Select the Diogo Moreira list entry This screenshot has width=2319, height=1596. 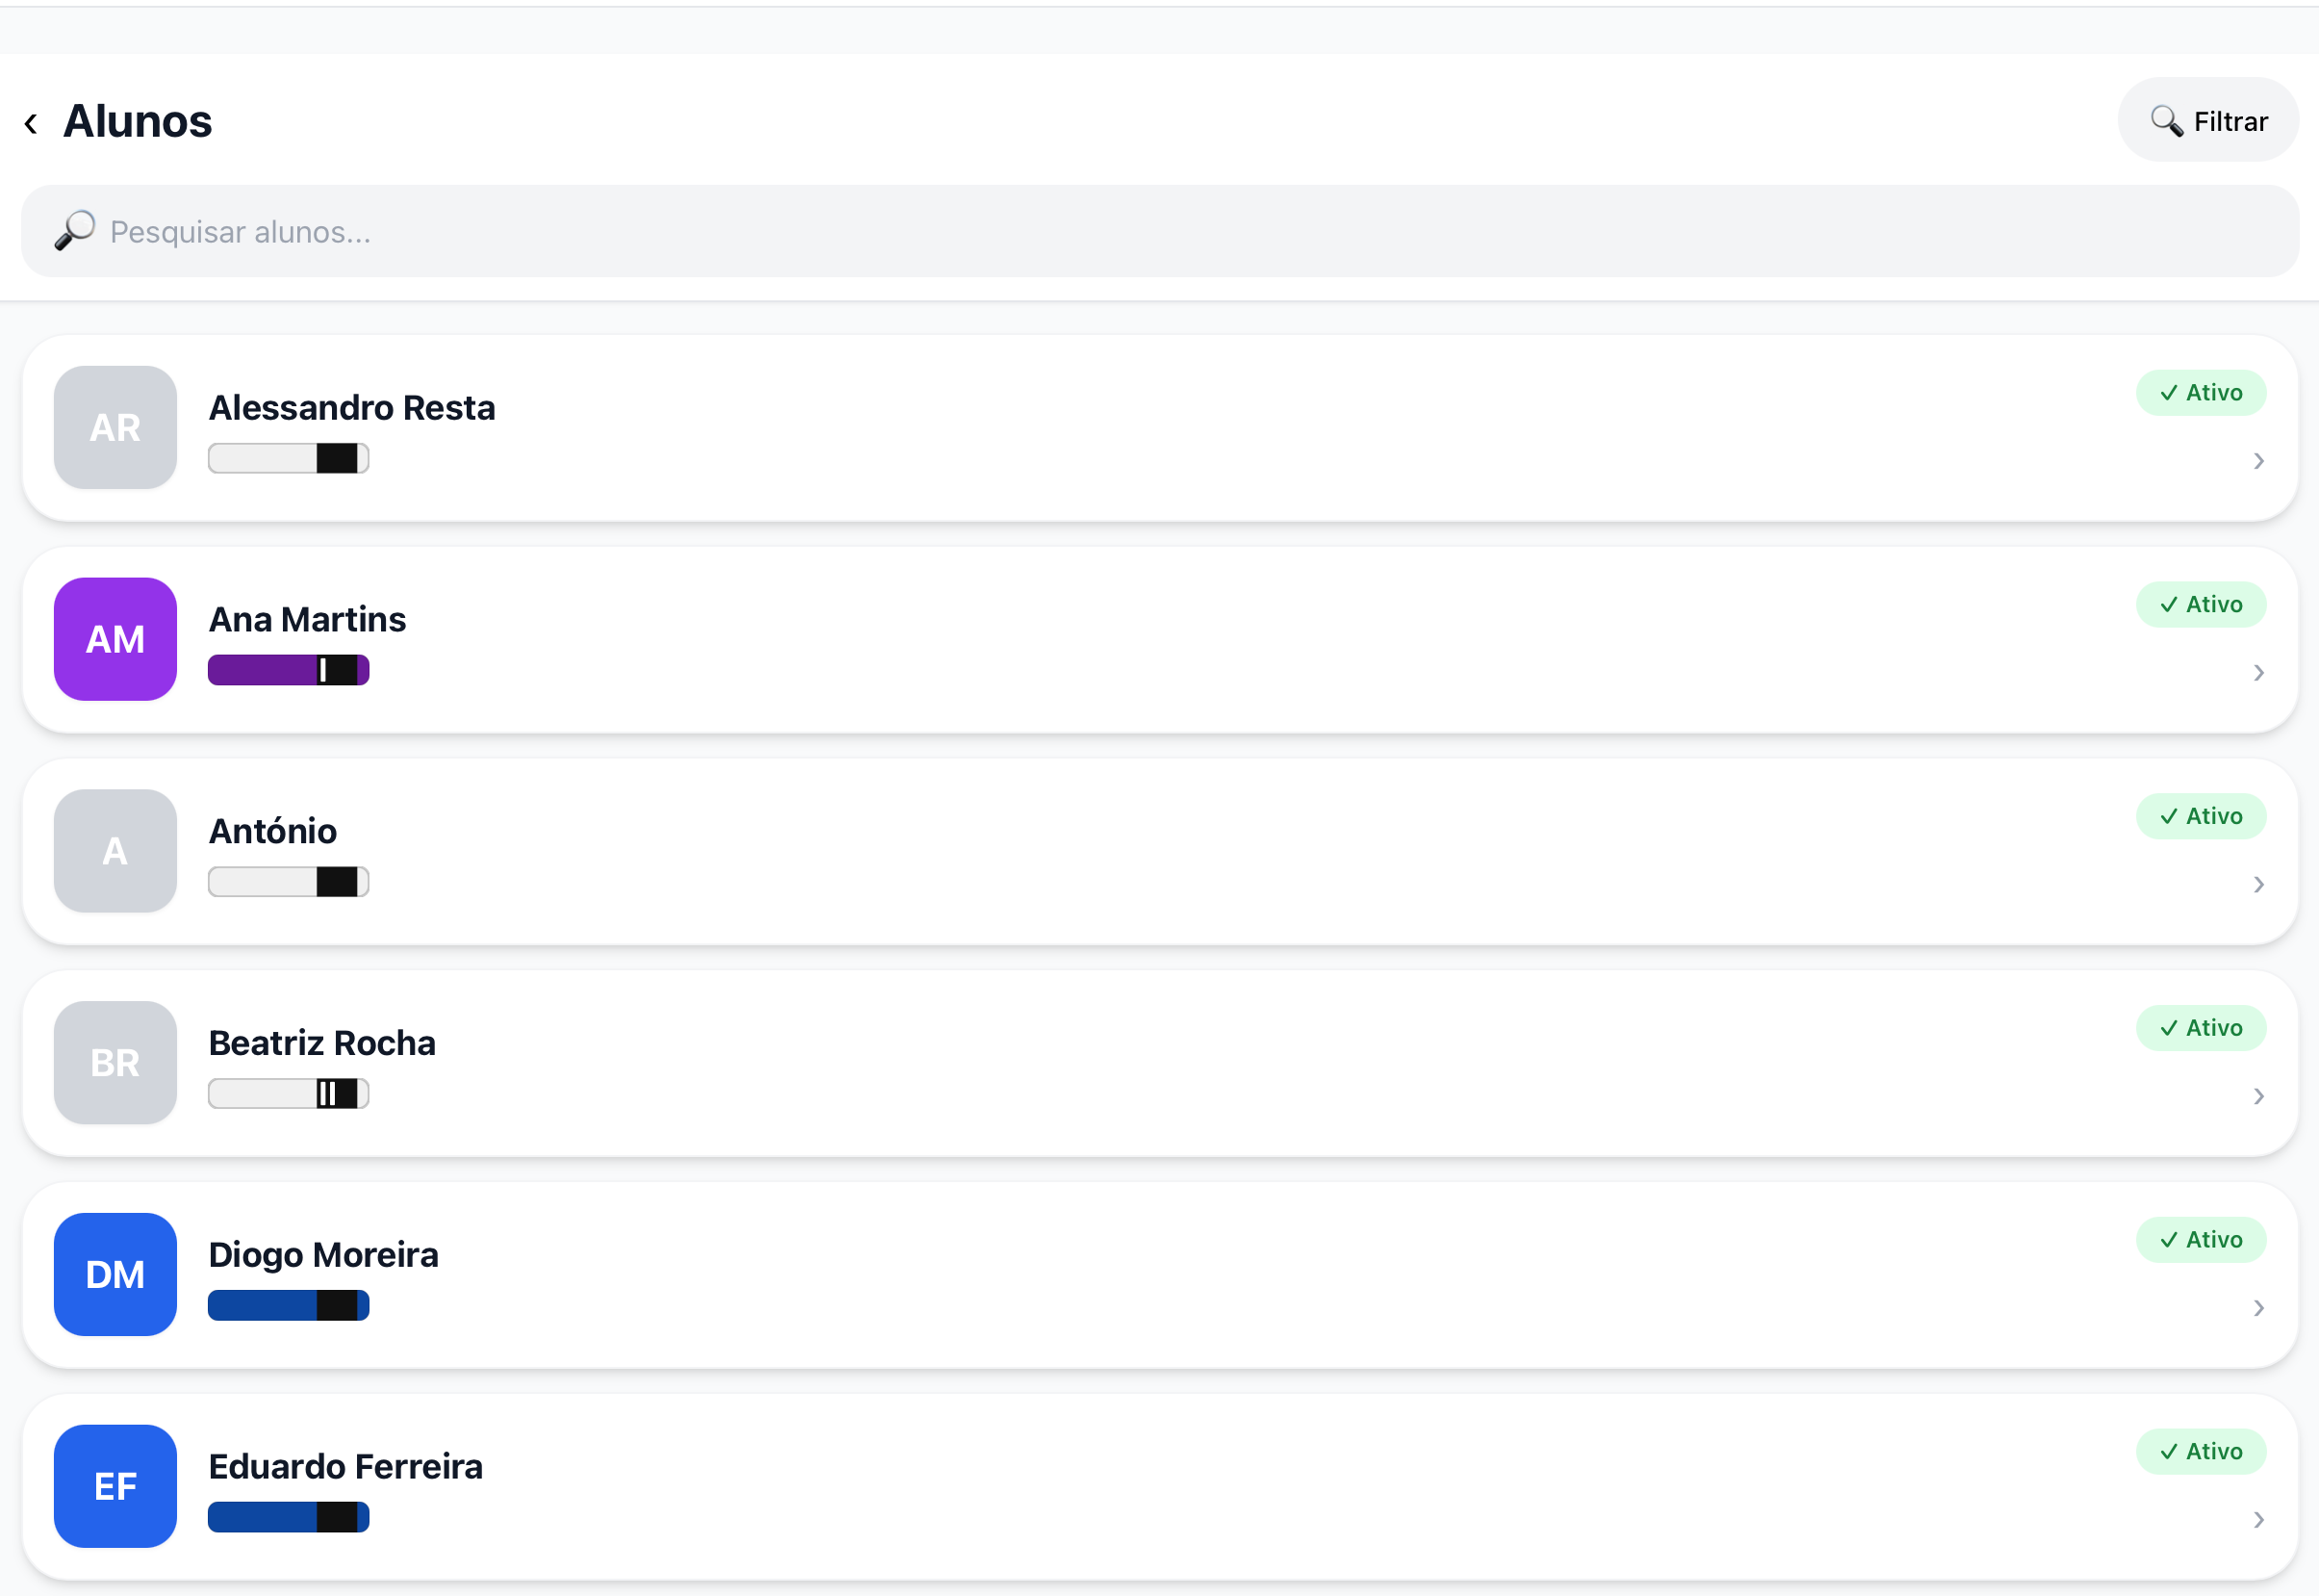[1159, 1276]
